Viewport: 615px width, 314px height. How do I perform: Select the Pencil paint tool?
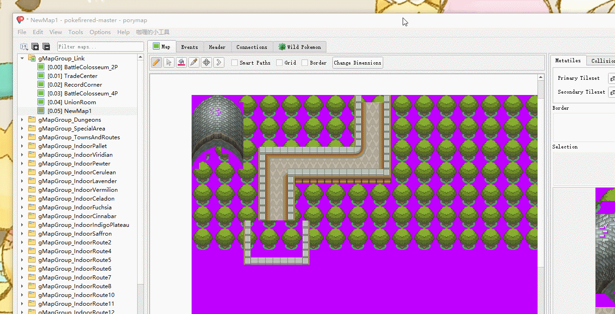click(x=157, y=62)
